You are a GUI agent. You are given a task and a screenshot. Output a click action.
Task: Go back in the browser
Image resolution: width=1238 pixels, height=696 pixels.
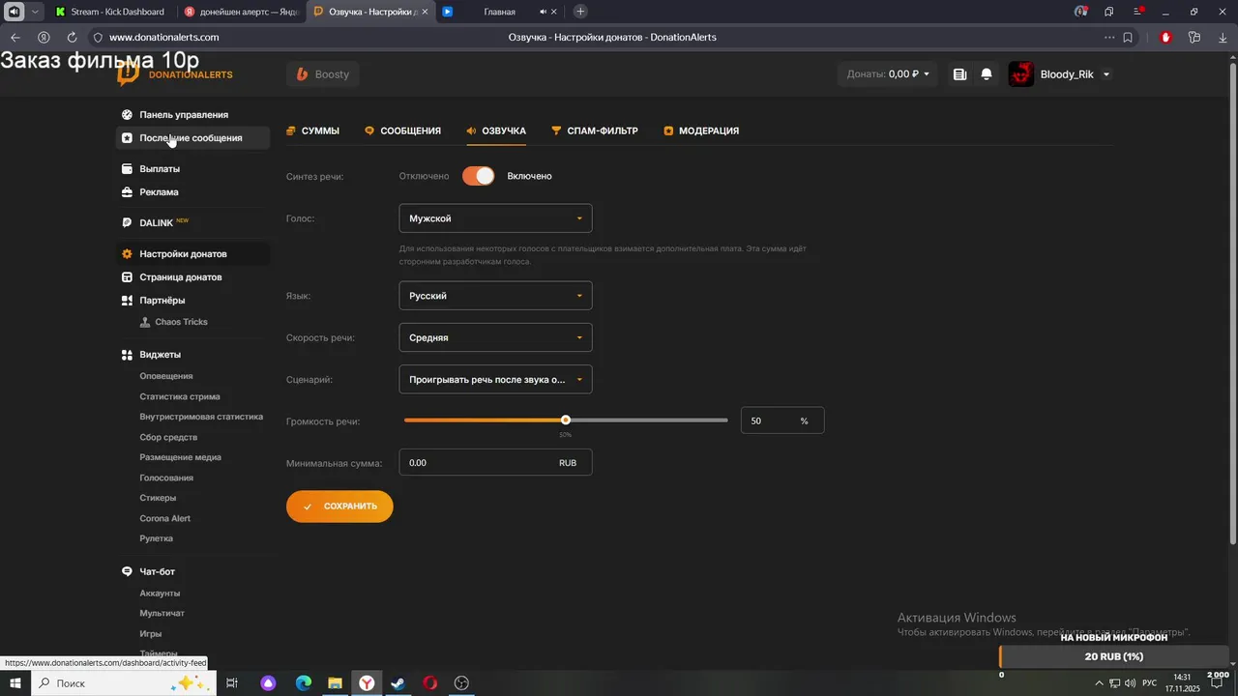(15, 38)
